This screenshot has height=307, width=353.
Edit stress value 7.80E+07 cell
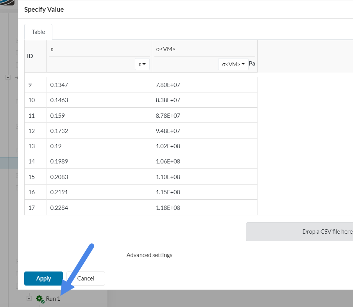click(x=204, y=85)
